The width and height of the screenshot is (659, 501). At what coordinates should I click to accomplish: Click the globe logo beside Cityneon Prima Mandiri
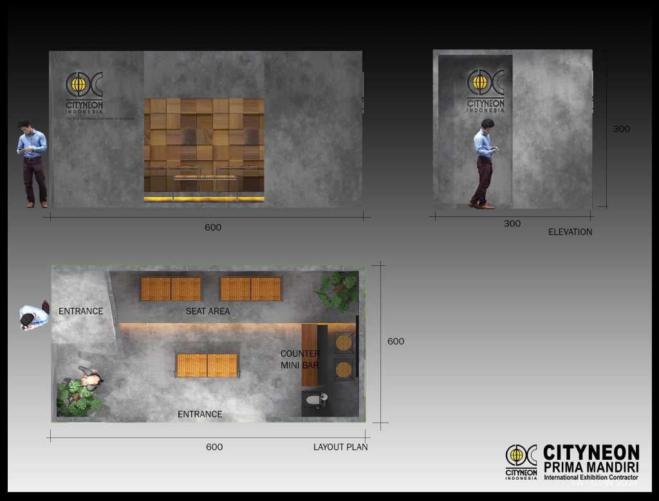(521, 461)
